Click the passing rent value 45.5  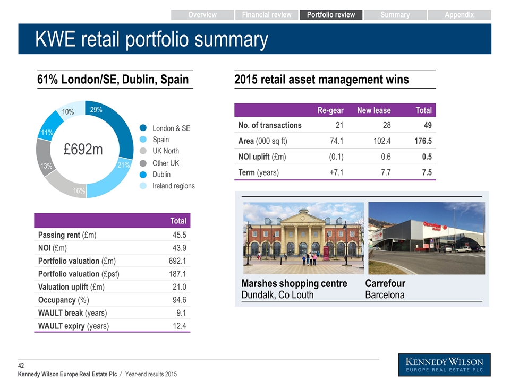(179, 235)
